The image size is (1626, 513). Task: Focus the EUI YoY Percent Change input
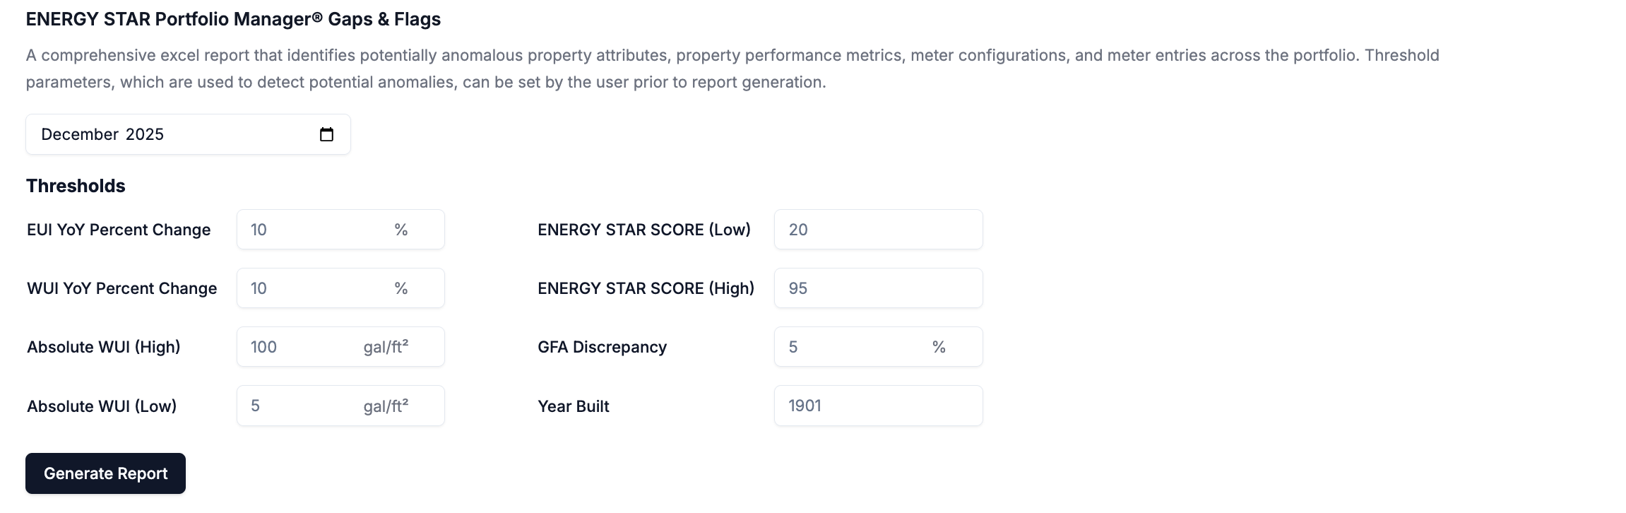tap(318, 230)
